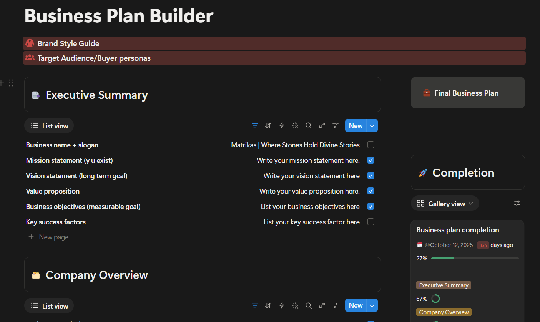Open Executive Summary database full page via expand icon
The image size is (540, 322).
322,125
